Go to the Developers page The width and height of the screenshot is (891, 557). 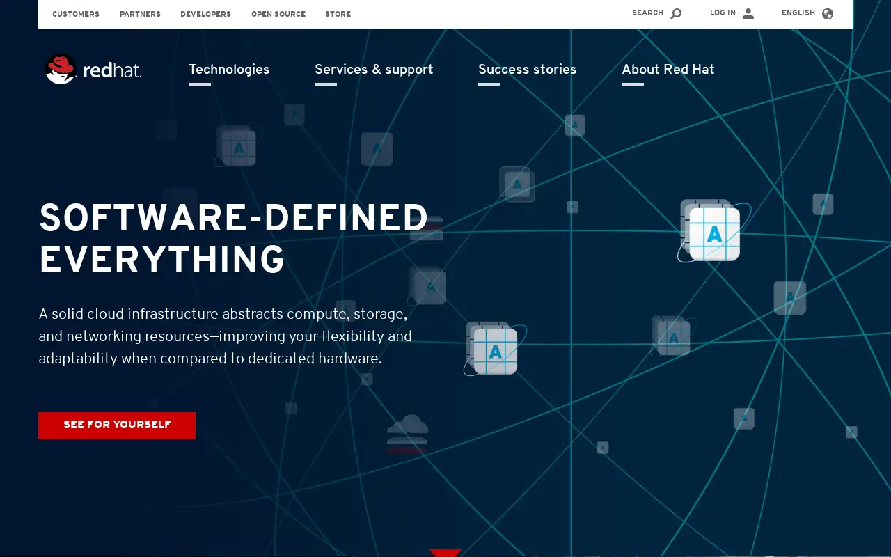point(205,14)
